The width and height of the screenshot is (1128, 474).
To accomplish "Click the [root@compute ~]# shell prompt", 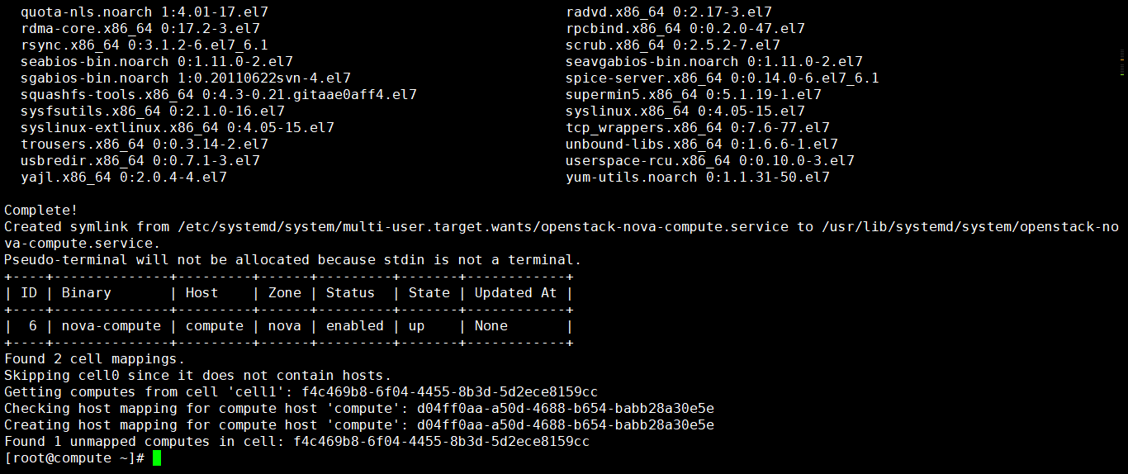I will [74, 458].
